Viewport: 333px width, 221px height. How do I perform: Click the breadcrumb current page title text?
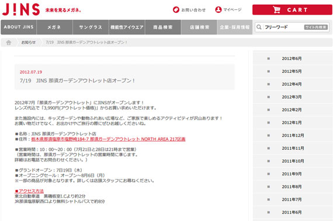click(86, 43)
